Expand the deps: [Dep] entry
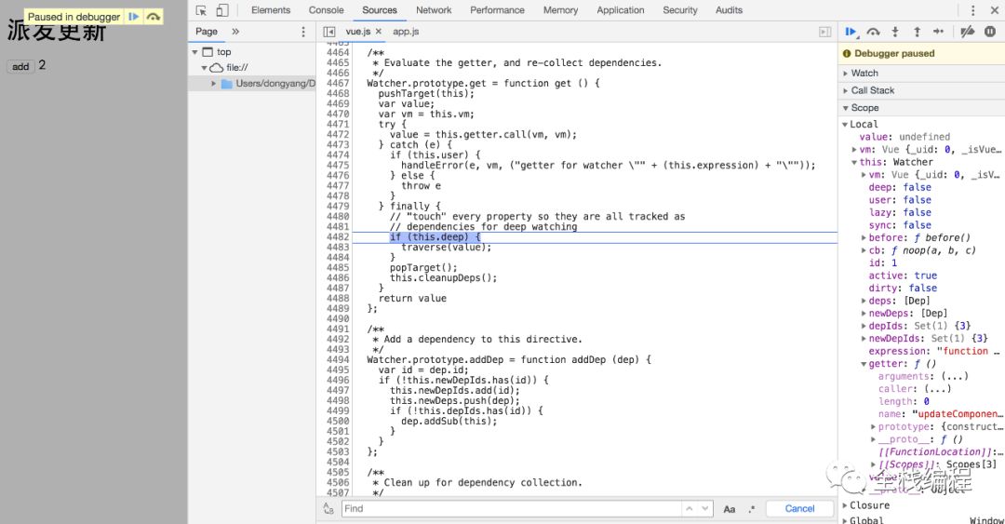Image resolution: width=1005 pixels, height=524 pixels. click(864, 301)
